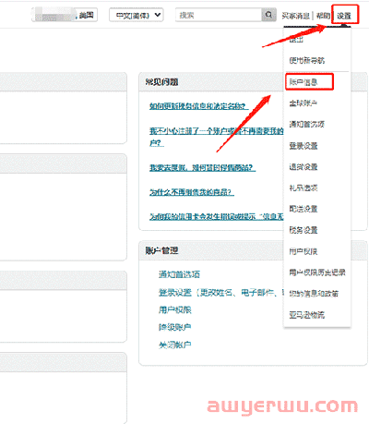
Task: Select 亚马逊物流 in the settings menu
Action: 306,315
